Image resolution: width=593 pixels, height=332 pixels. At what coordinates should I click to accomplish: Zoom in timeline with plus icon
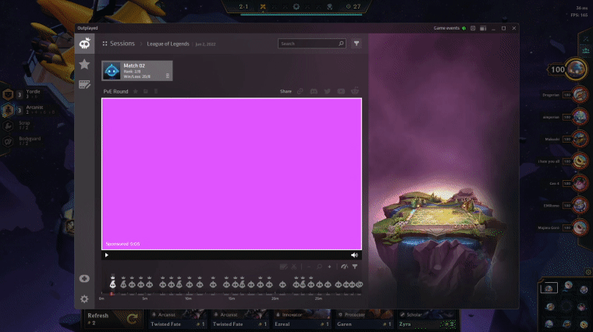click(x=329, y=267)
